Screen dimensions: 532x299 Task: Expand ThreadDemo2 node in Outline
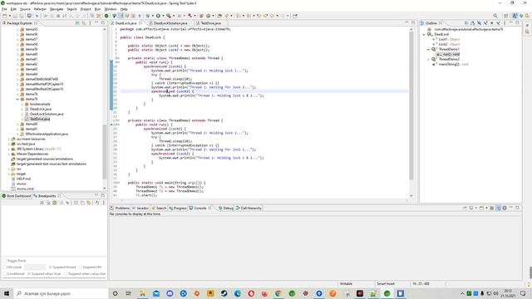428,59
